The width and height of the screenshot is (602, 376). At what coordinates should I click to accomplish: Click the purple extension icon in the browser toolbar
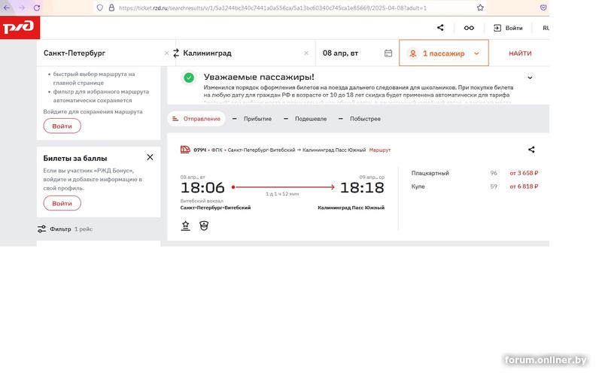click(x=543, y=8)
